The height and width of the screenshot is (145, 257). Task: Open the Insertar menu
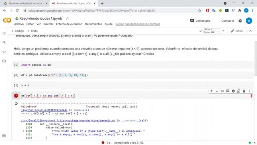point(48,24)
